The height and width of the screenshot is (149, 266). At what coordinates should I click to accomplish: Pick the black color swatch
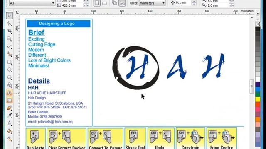coord(258,29)
